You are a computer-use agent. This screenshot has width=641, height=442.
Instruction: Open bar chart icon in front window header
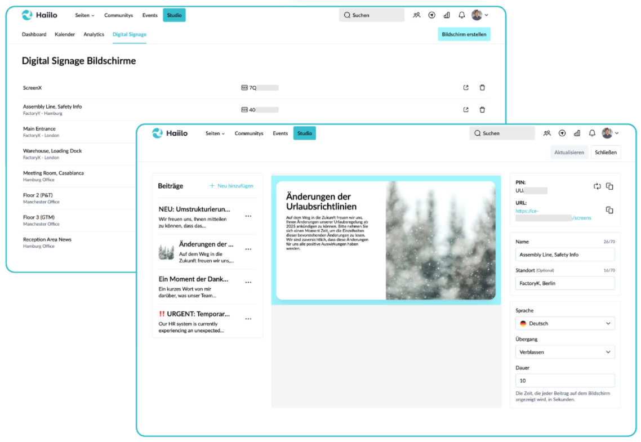pos(577,133)
